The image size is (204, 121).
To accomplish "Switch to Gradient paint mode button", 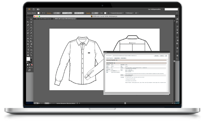I will pyautogui.click(x=30, y=65).
